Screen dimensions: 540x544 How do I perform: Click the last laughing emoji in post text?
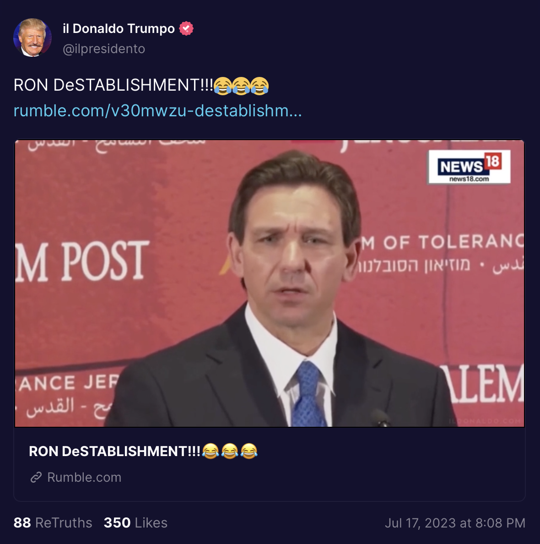pyautogui.click(x=259, y=86)
